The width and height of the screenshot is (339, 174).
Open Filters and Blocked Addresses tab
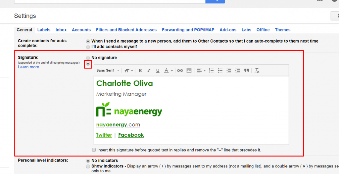[126, 30]
